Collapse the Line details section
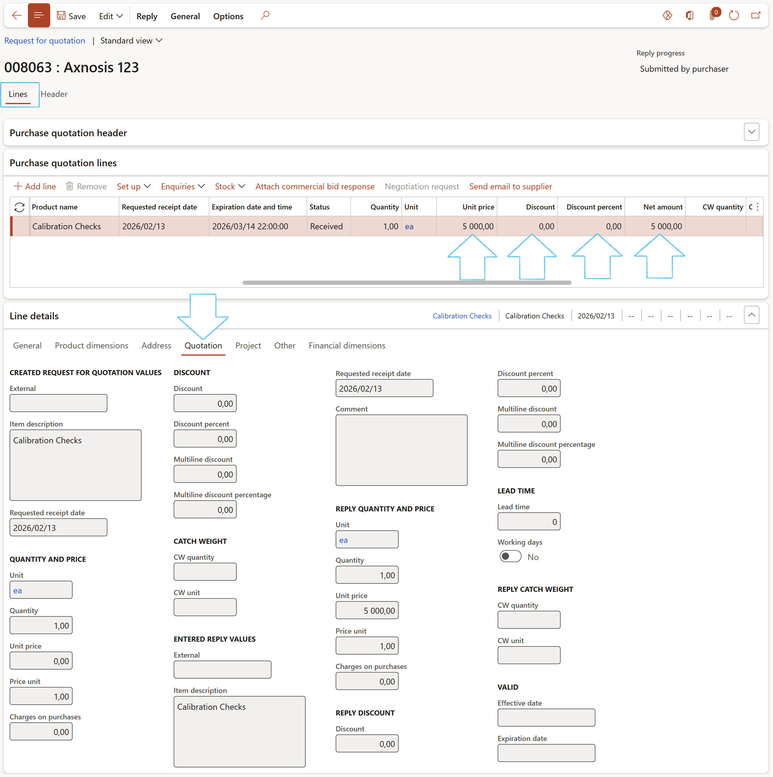The height and width of the screenshot is (777, 773). (x=751, y=315)
